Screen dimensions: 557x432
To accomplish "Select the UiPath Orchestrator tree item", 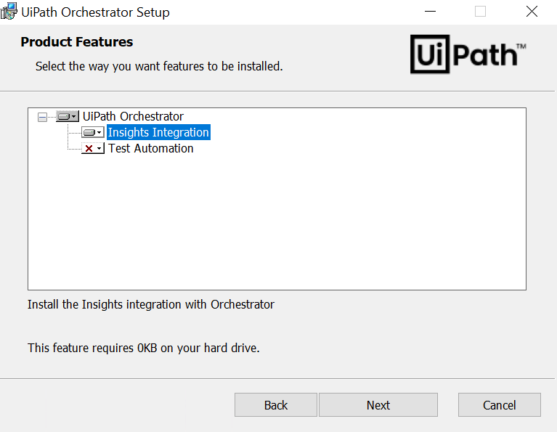I will tap(133, 116).
